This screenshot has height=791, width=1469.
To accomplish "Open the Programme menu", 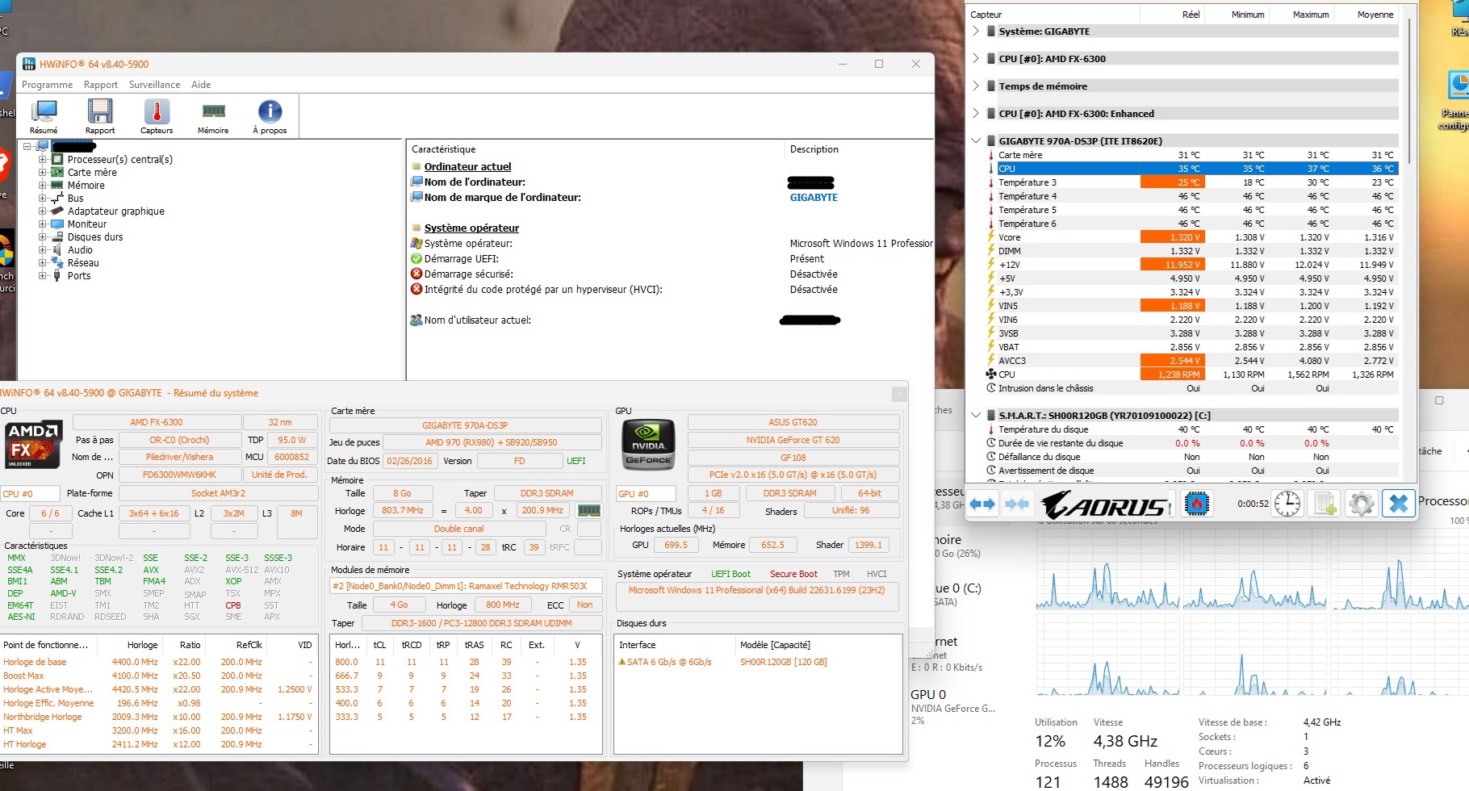I will point(47,85).
